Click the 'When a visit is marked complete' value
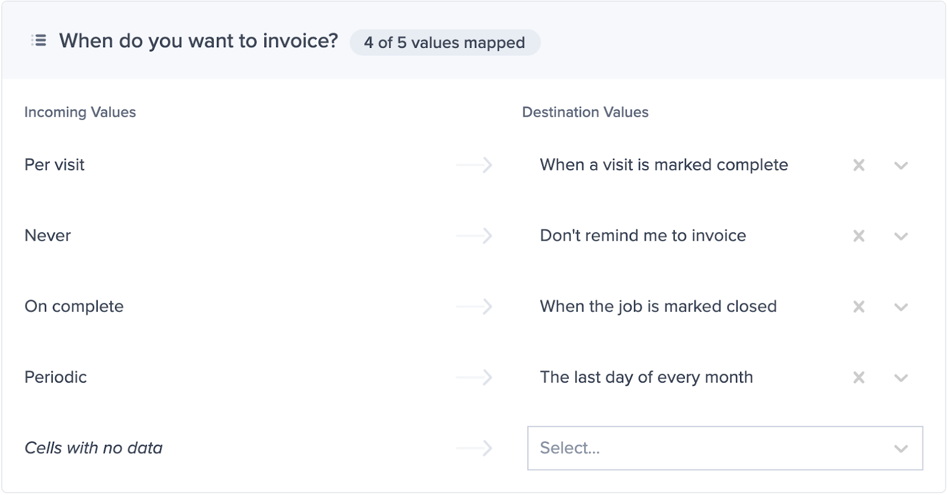The width and height of the screenshot is (948, 495). click(664, 165)
